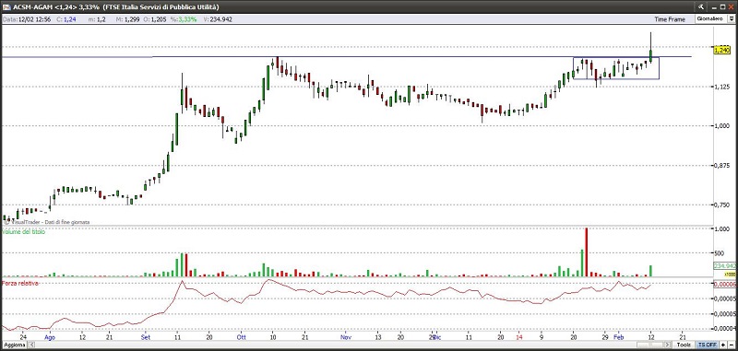Click the horizontal scrollbar thumb

(650, 345)
